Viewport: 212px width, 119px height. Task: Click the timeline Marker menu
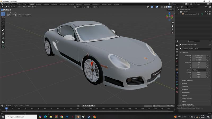27,106
